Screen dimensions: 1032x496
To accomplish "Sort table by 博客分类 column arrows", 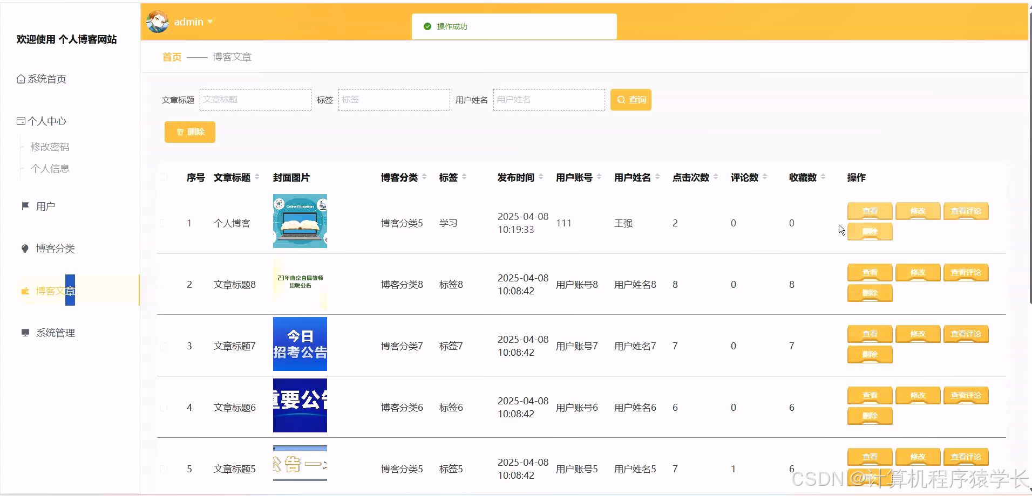I will point(424,177).
